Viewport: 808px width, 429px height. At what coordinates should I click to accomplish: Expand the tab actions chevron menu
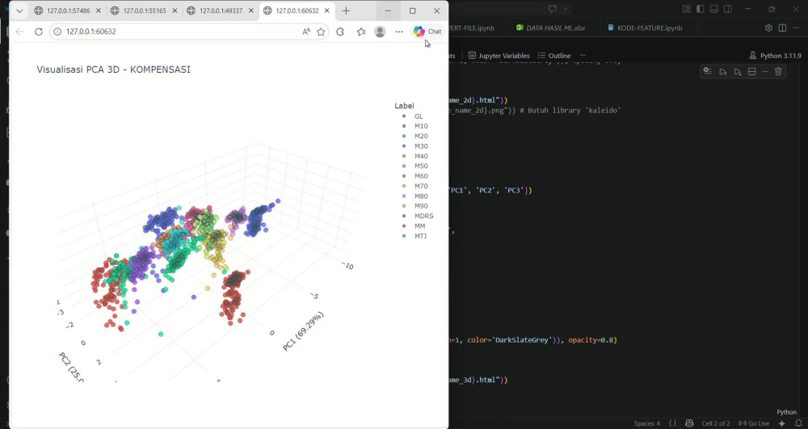pyautogui.click(x=19, y=11)
